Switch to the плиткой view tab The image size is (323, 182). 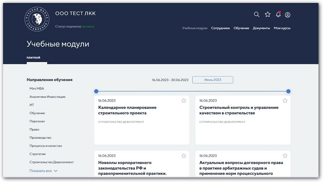coord(33,58)
